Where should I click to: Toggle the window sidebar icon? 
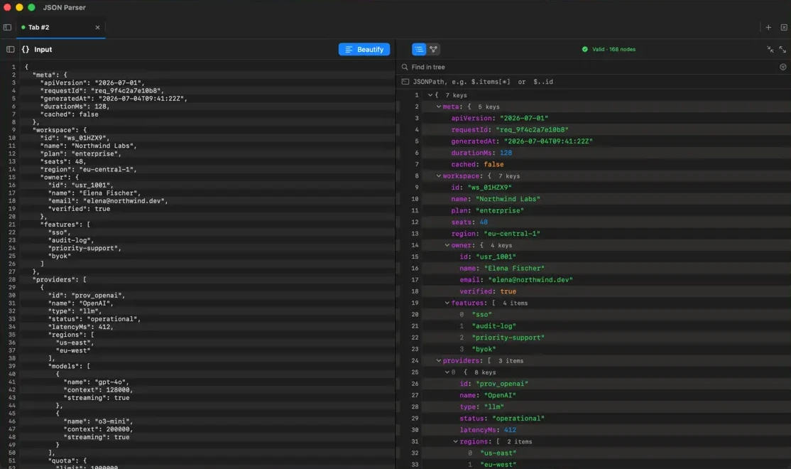8,27
